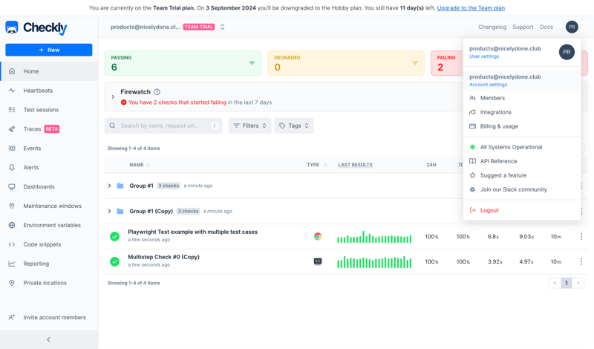Filter by the Passing status card
This screenshot has width=594, height=349.
(x=183, y=63)
